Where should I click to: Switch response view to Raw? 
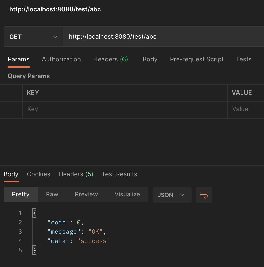[x=52, y=194]
